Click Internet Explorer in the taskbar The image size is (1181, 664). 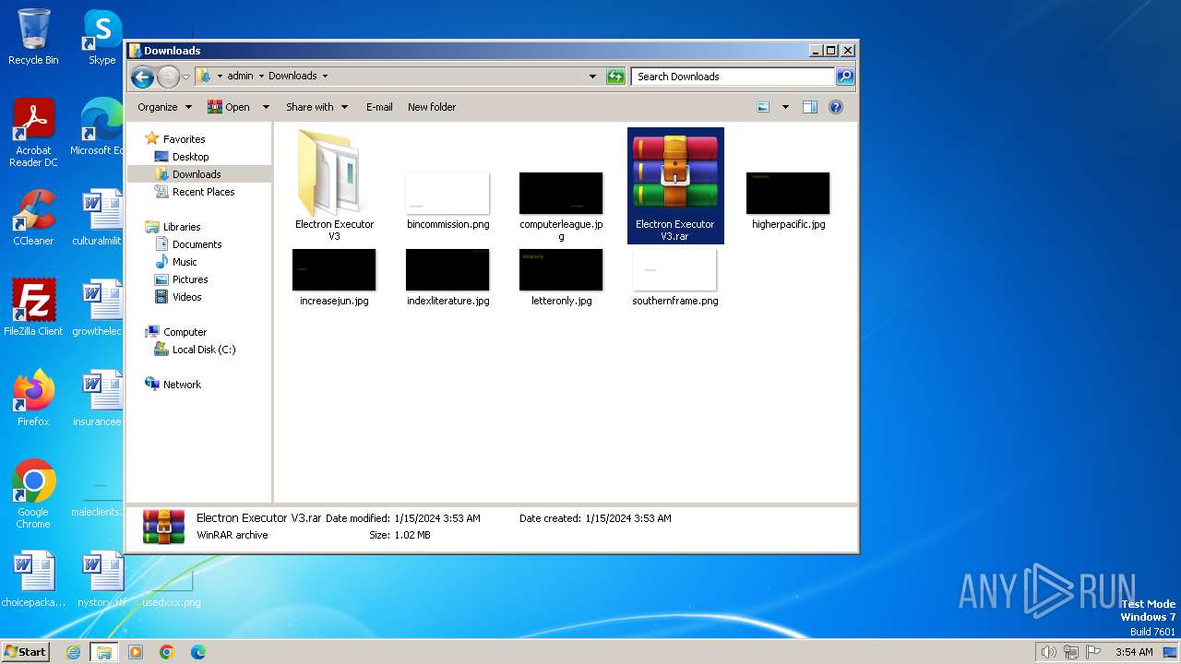pos(74,652)
